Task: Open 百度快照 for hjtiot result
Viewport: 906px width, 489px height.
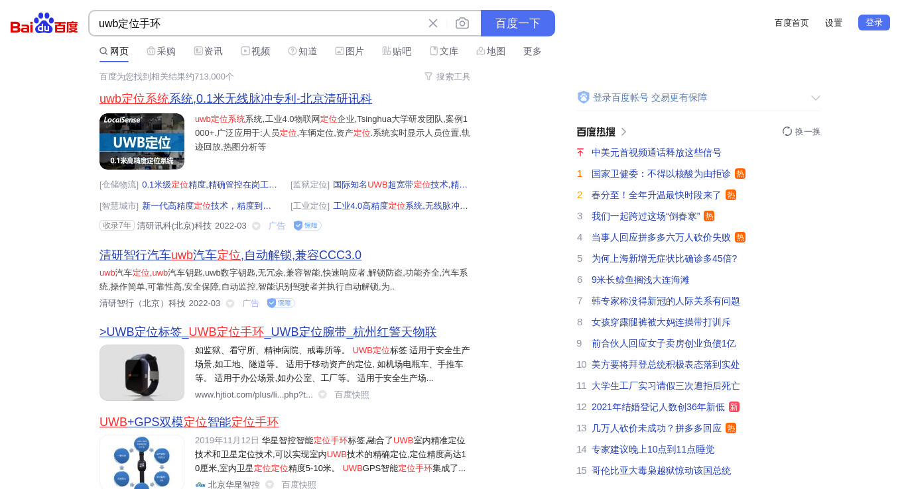Action: (x=352, y=394)
